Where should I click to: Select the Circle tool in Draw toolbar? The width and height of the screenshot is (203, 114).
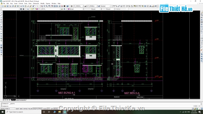click(x=1, y=27)
